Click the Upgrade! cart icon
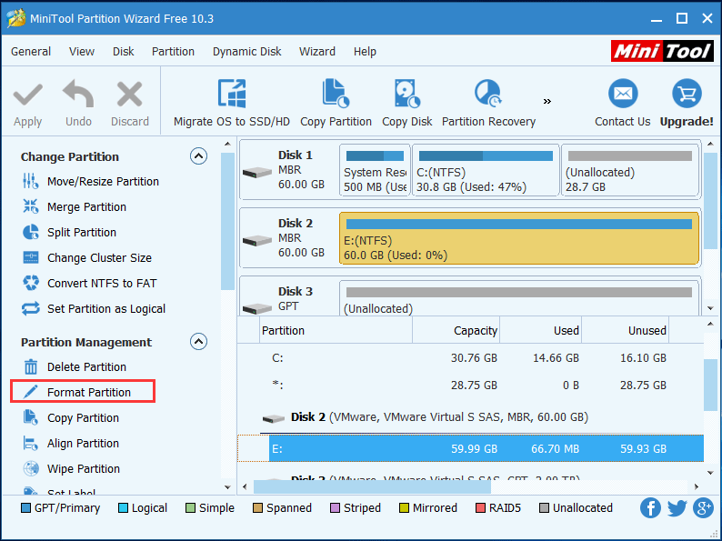The image size is (722, 541). click(687, 94)
